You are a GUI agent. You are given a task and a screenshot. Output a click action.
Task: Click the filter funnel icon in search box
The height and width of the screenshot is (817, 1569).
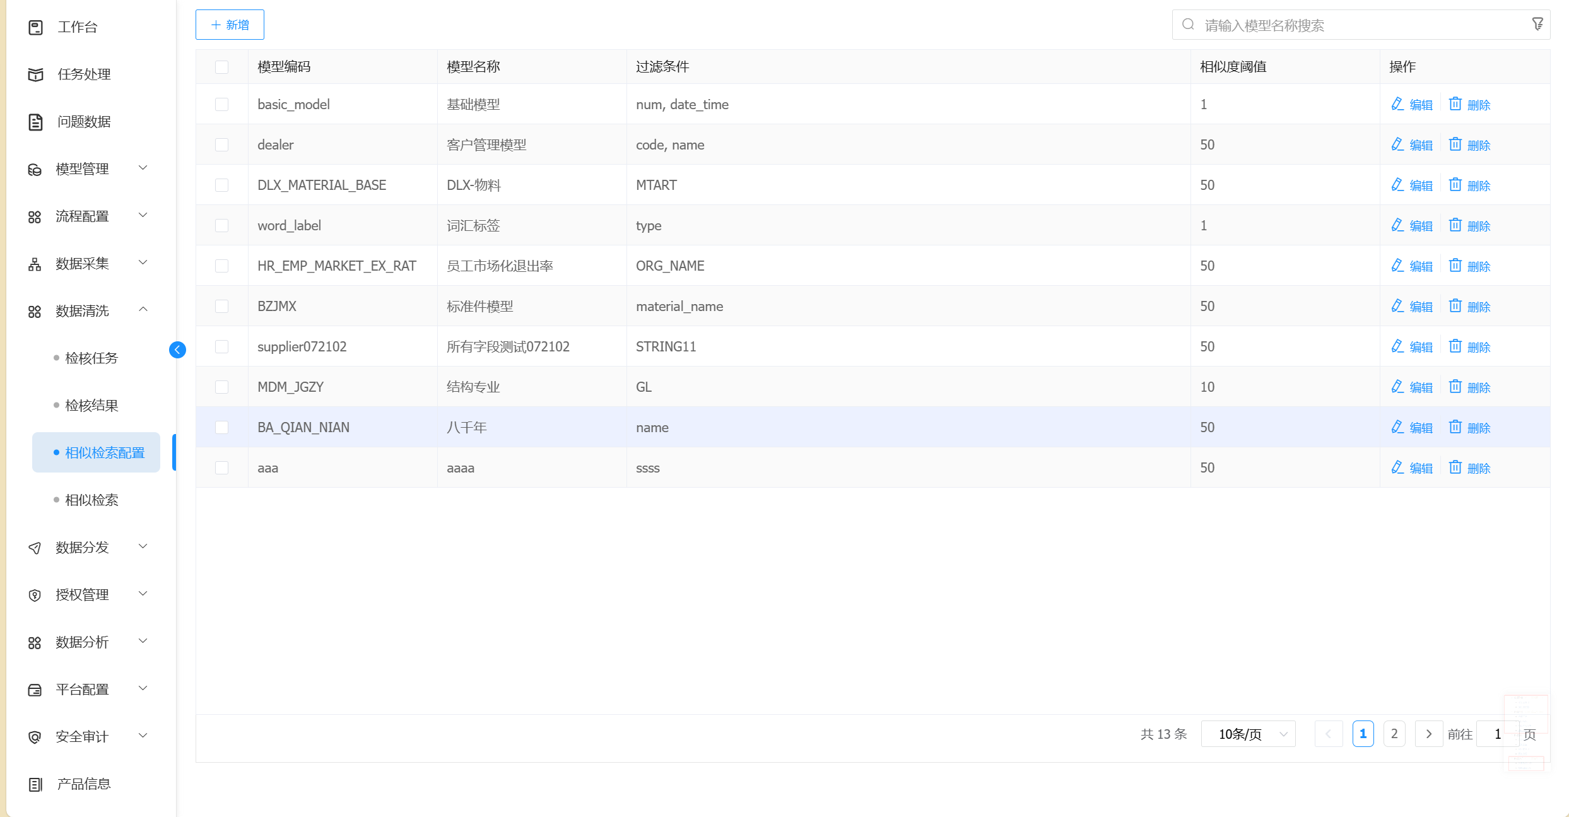pyautogui.click(x=1537, y=24)
